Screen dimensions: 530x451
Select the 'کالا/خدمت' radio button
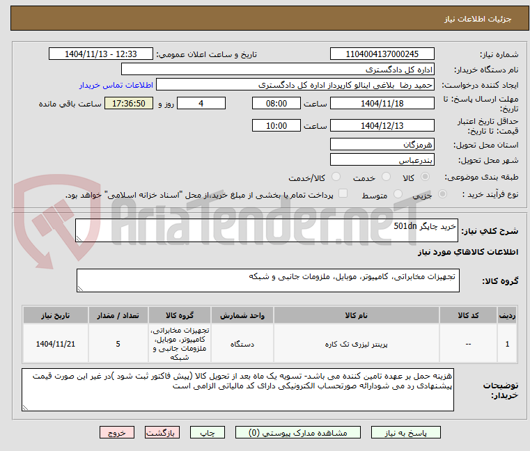click(x=336, y=177)
